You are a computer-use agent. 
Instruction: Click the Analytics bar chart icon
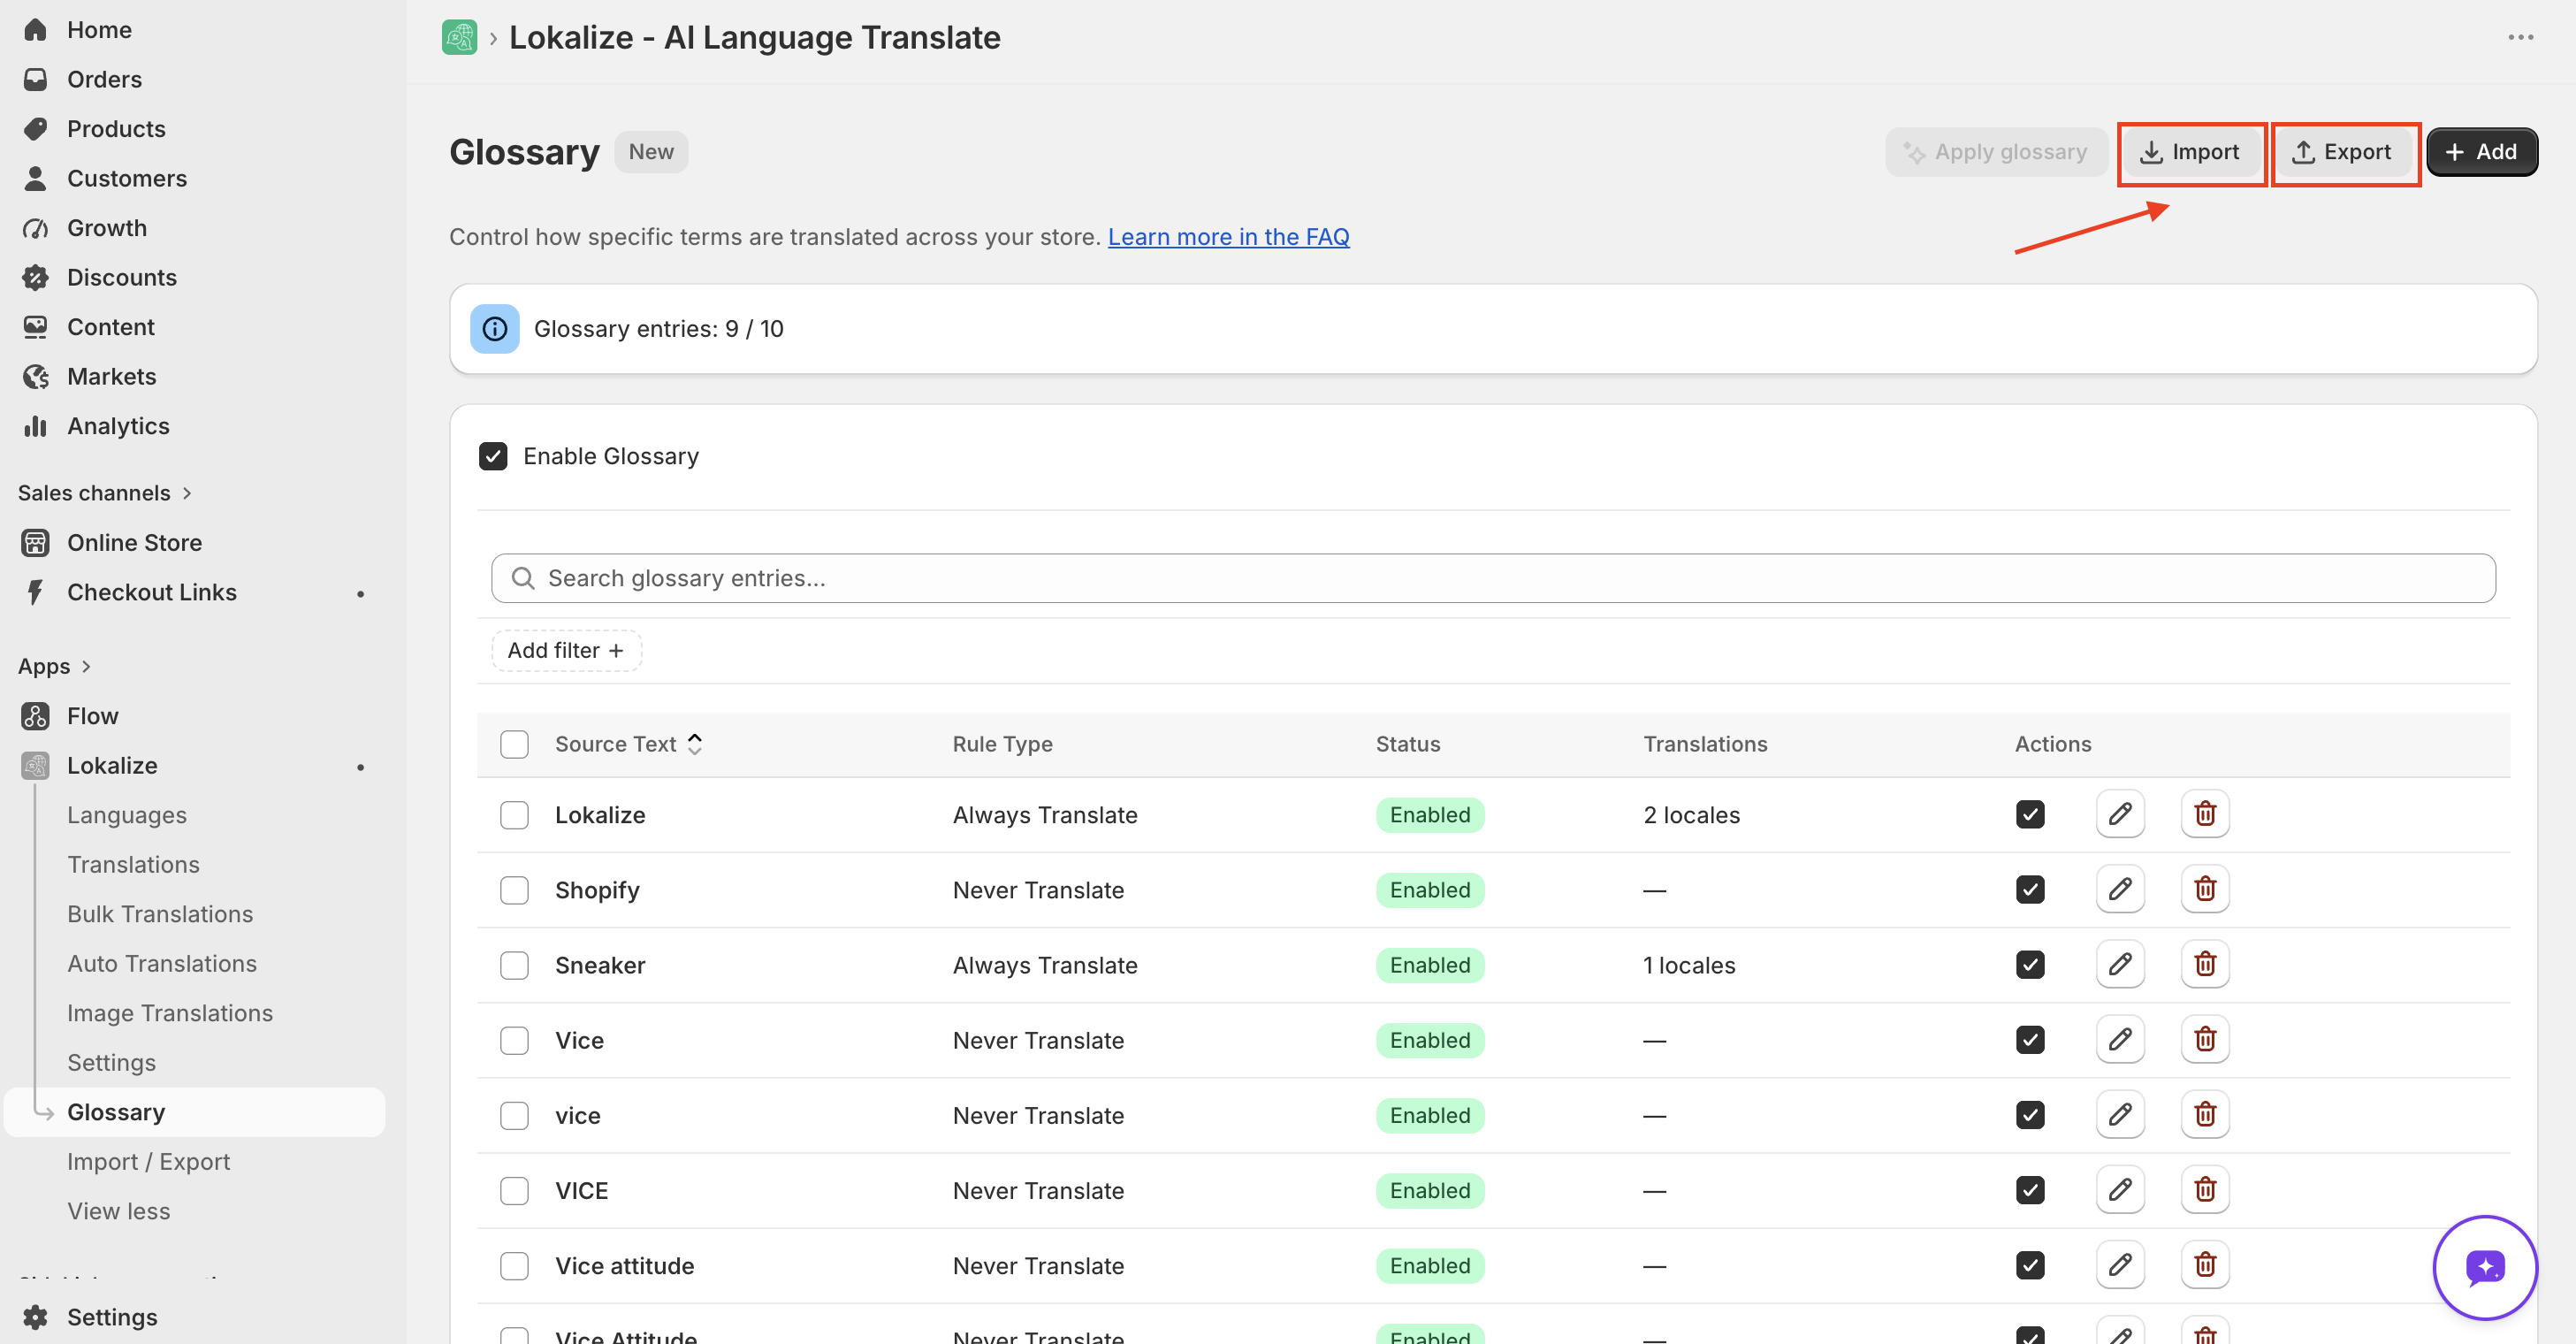36,426
